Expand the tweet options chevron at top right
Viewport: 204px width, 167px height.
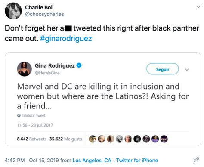click(x=198, y=7)
